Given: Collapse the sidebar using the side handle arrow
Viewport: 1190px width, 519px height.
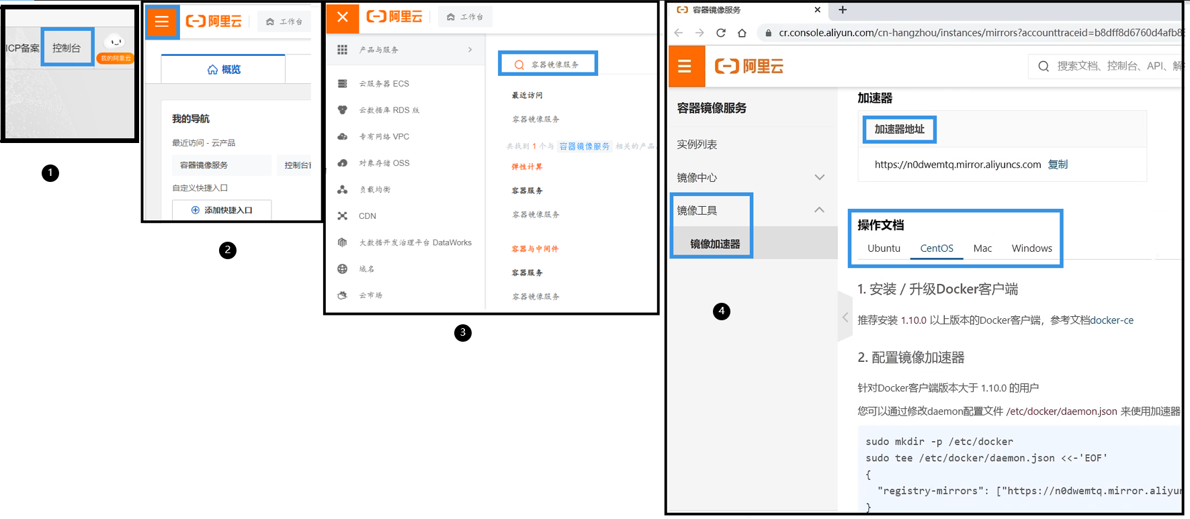Looking at the screenshot, I should tap(845, 318).
